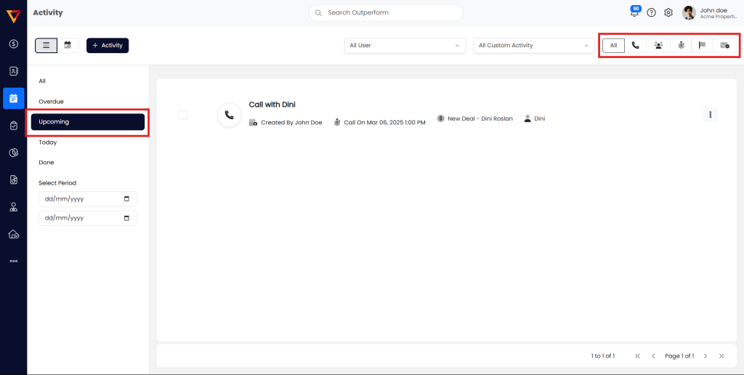Tick the checkbox for Call with Dini
This screenshot has height=375, width=744.
(x=182, y=115)
